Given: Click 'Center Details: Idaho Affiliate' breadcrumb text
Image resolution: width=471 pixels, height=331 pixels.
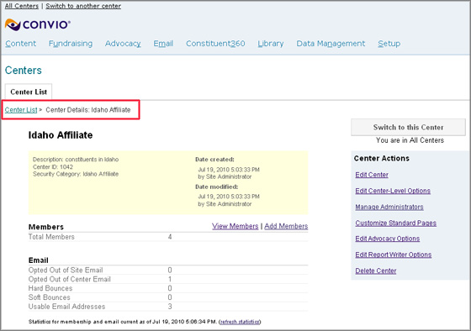Looking at the screenshot, I should click(x=88, y=110).
